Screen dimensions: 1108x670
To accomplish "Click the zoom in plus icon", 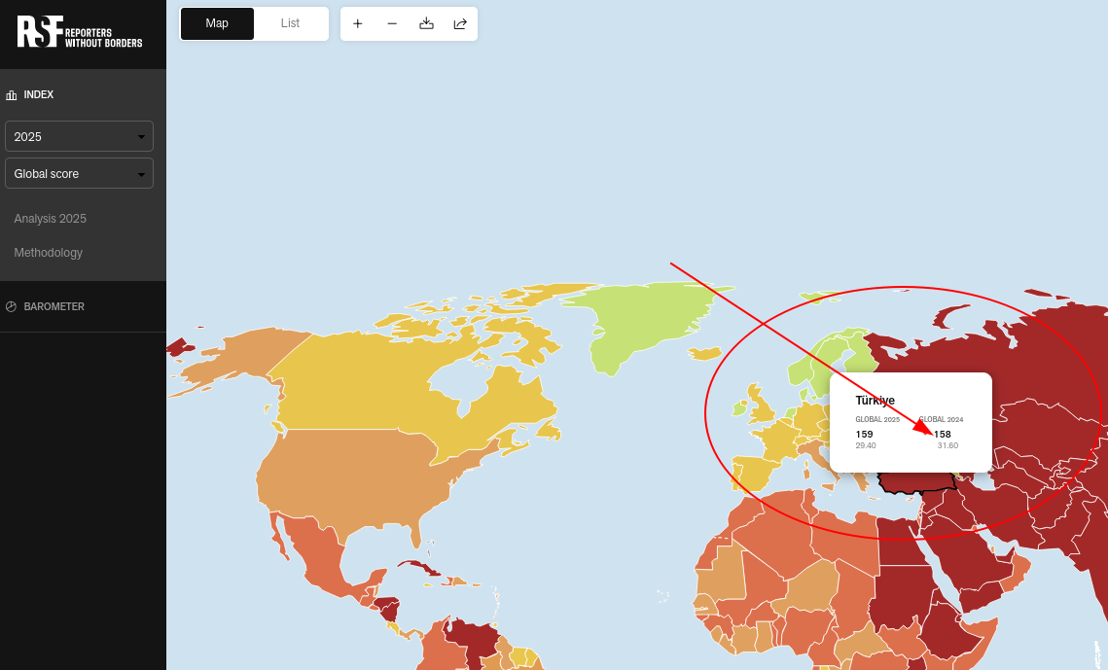I will tap(358, 23).
